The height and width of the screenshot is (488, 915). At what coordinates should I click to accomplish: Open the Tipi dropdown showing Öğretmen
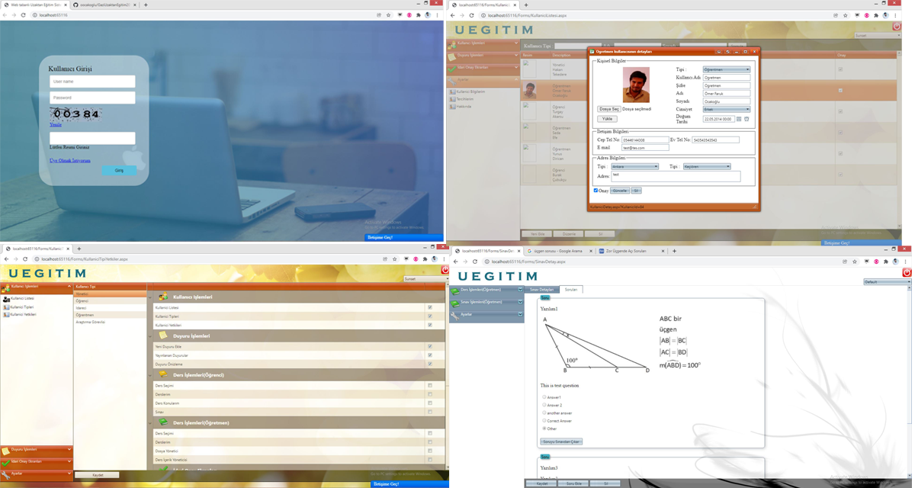[725, 69]
